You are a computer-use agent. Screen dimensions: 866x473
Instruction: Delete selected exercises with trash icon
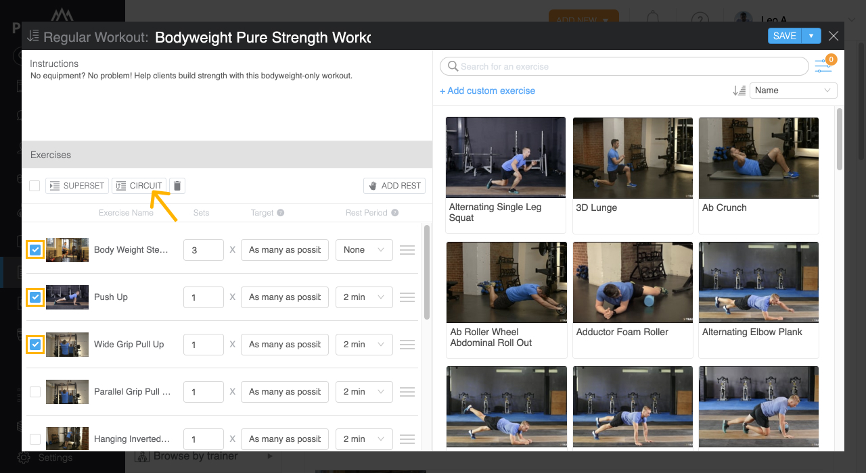(177, 186)
